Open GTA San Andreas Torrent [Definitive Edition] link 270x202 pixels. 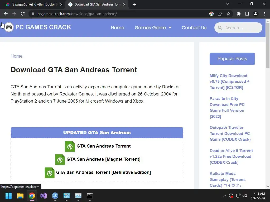pyautogui.click(x=103, y=172)
